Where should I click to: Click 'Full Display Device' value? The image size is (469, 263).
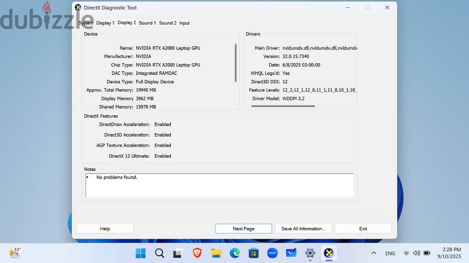coord(155,82)
